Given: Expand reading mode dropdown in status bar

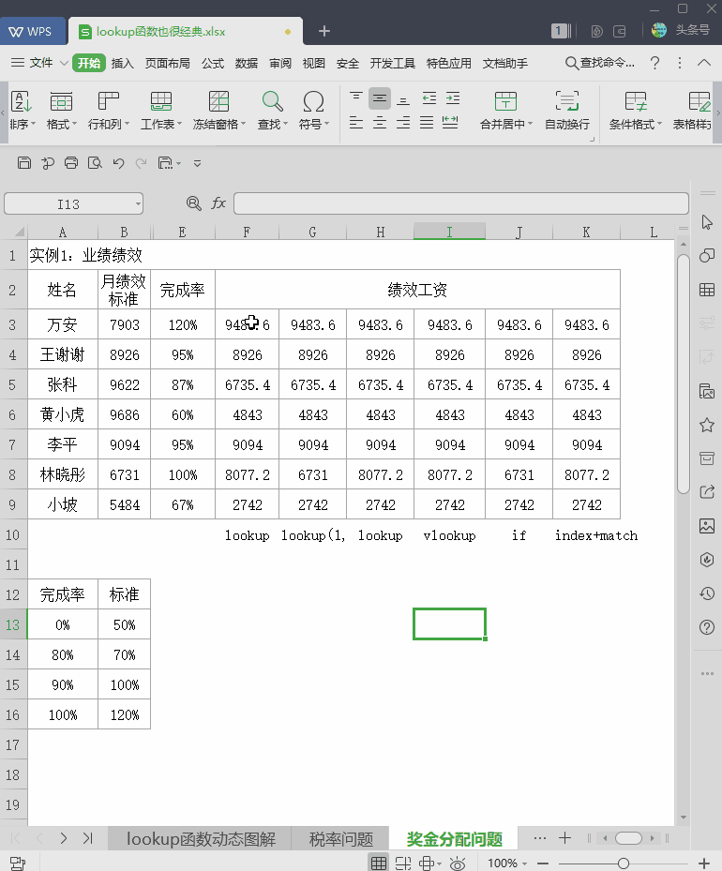Looking at the screenshot, I should [x=440, y=863].
